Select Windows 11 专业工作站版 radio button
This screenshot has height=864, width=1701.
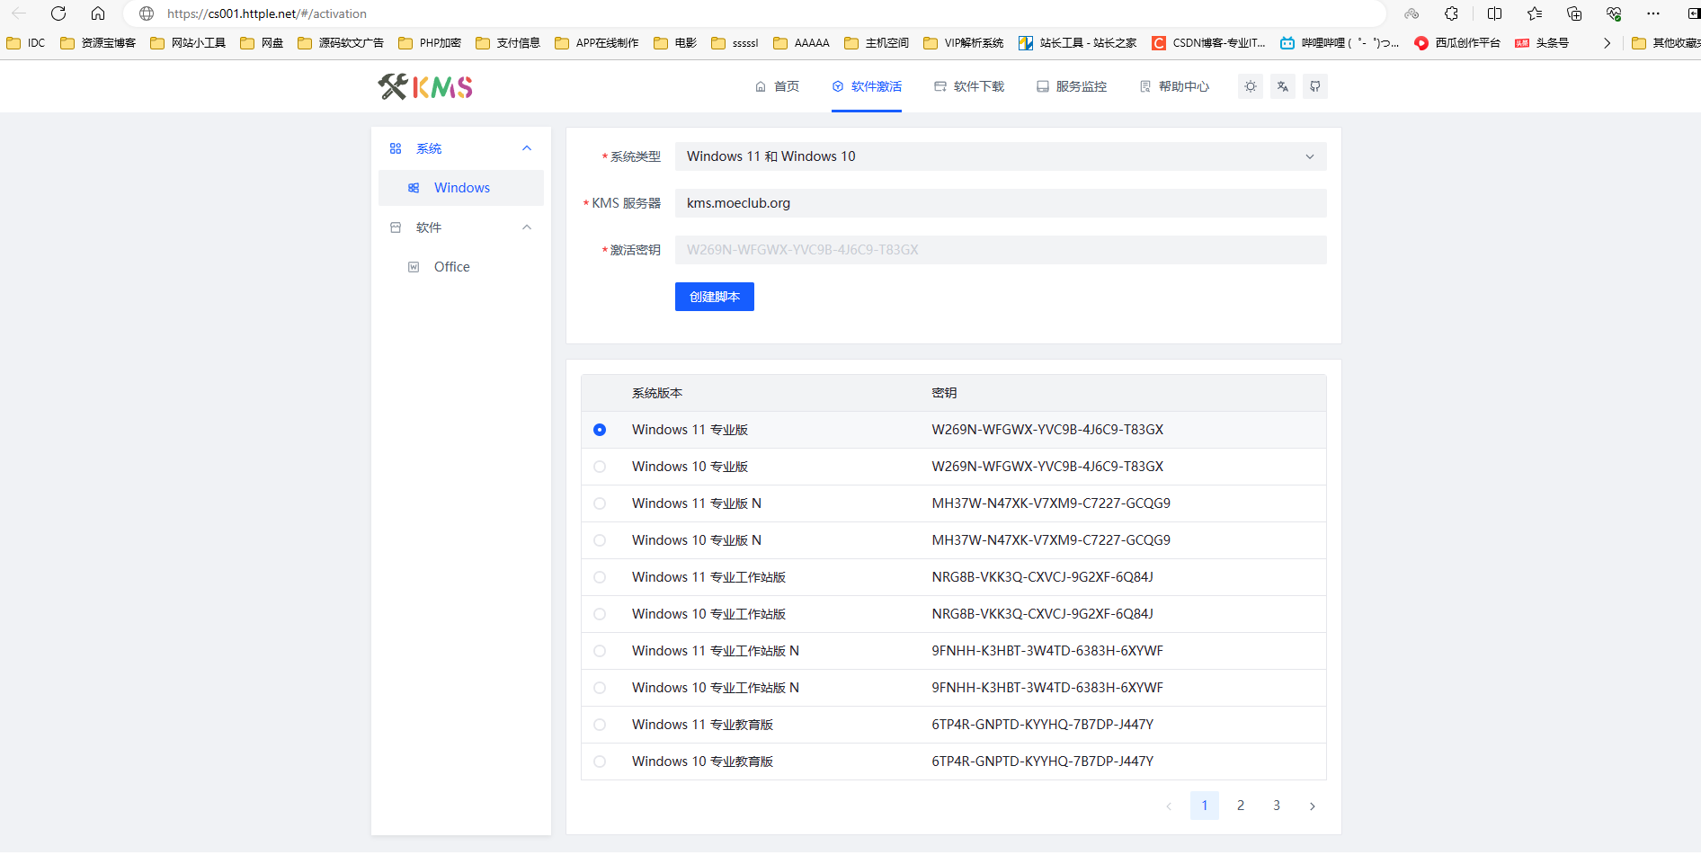click(600, 577)
